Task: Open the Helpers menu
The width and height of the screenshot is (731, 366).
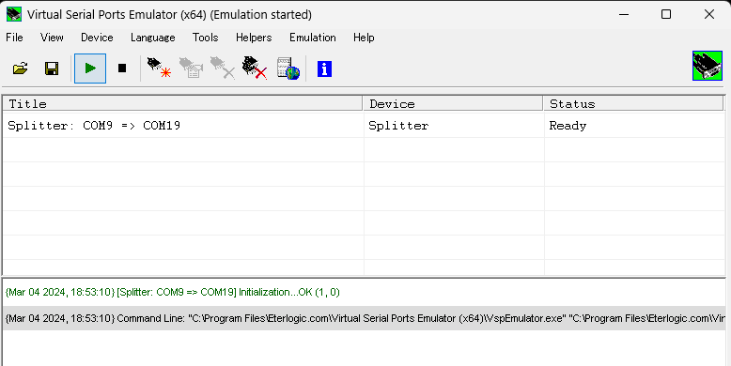Action: (x=254, y=38)
